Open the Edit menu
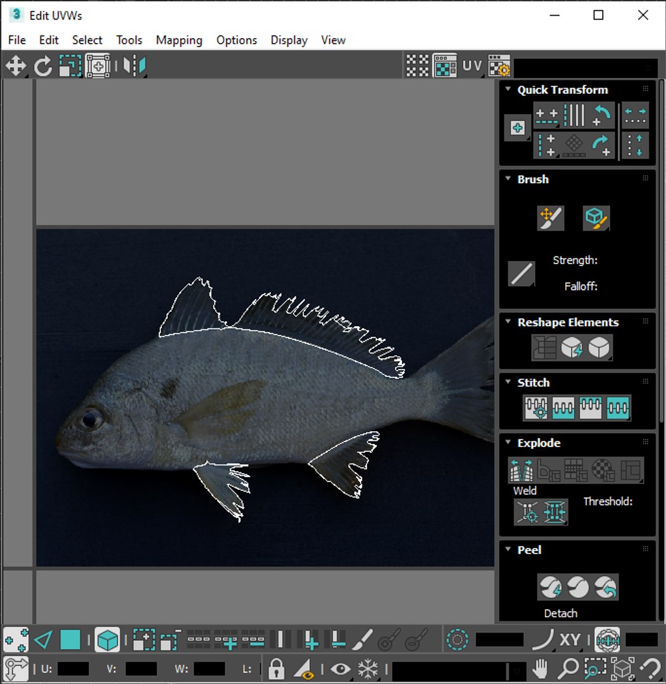The width and height of the screenshot is (666, 684). (48, 40)
